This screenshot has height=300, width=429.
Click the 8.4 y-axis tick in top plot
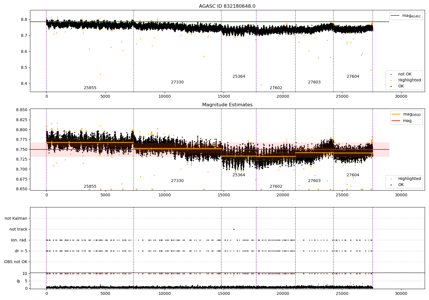coord(24,84)
